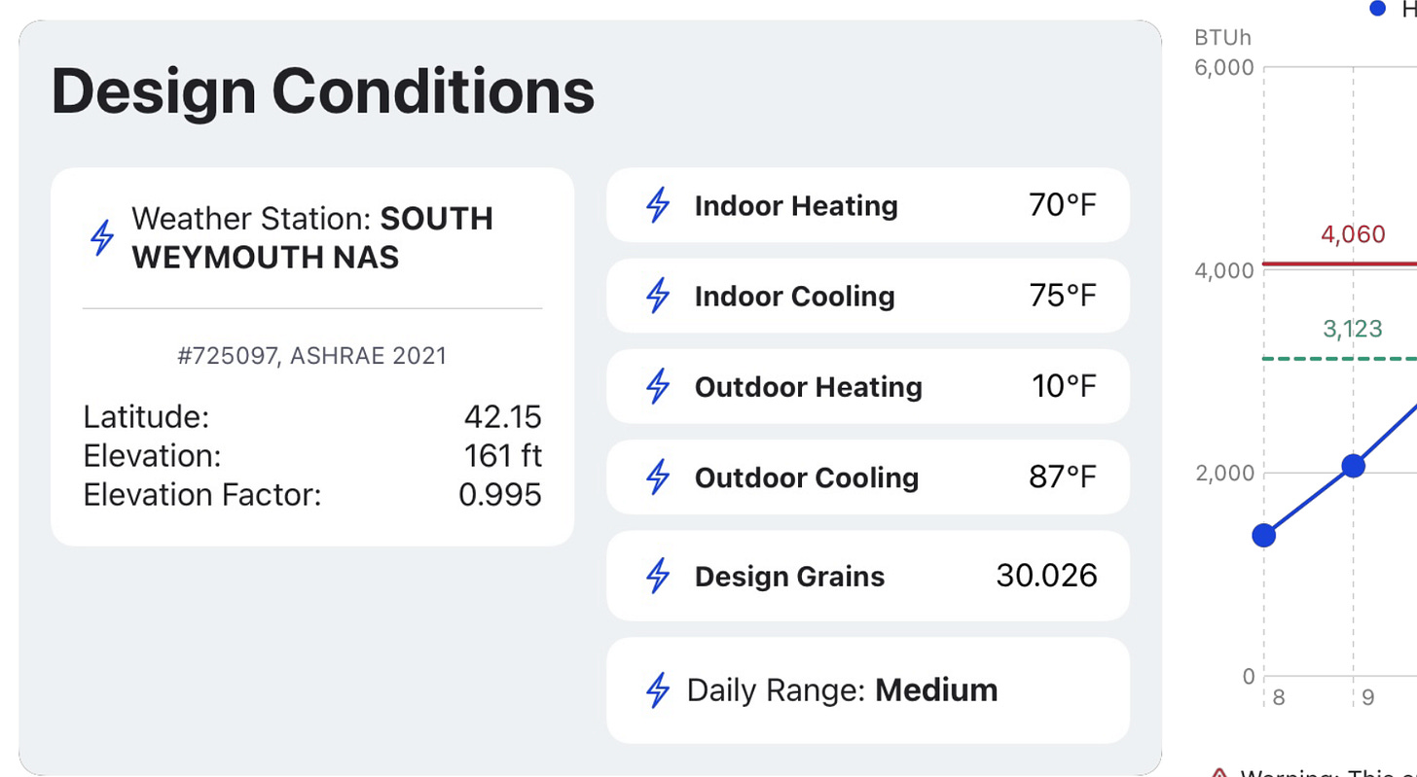
Task: Select the Outdoor Heating 10°F value
Action: (x=1065, y=386)
